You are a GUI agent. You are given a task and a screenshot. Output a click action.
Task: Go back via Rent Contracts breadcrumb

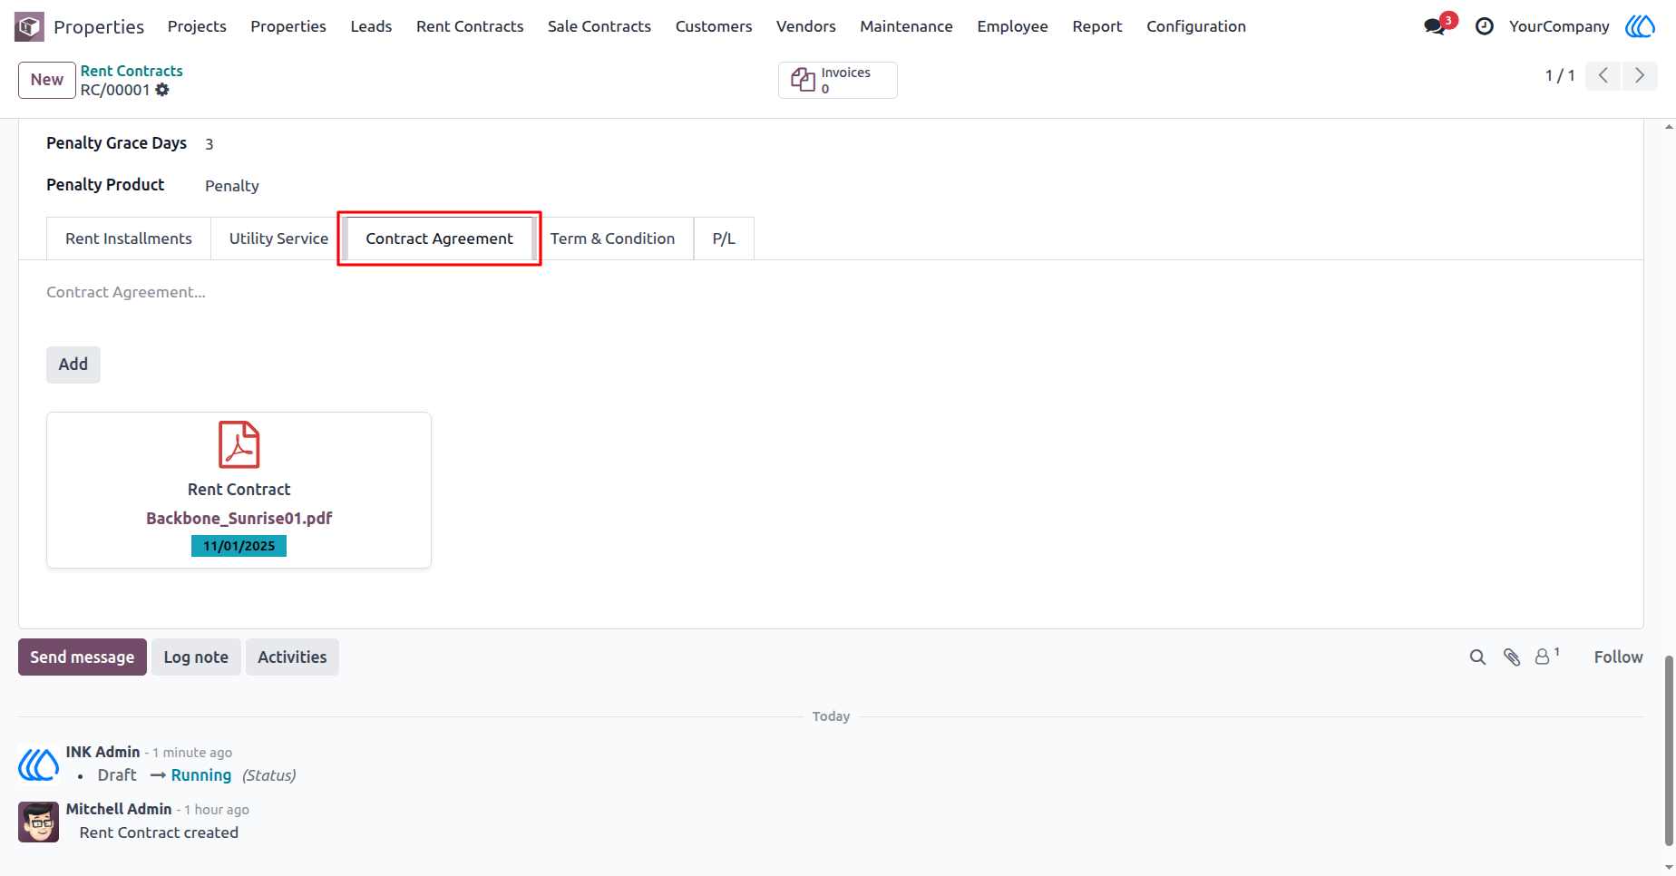132,71
